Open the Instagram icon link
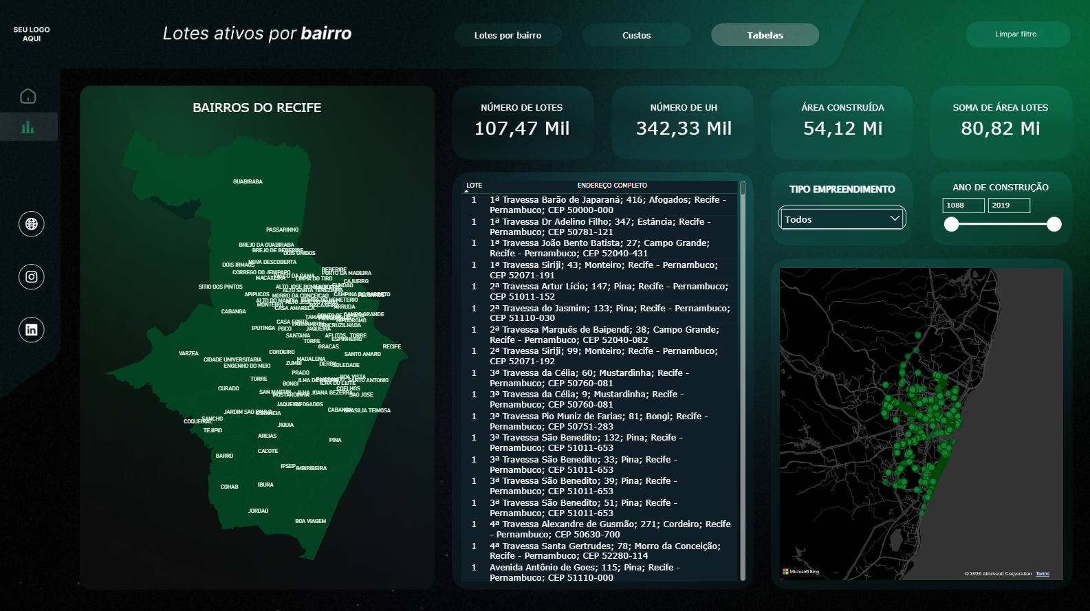This screenshot has width=1090, height=611. [x=32, y=277]
